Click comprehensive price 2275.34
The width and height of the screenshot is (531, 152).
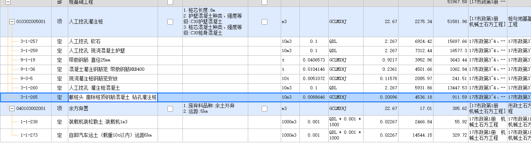coord(424,22)
